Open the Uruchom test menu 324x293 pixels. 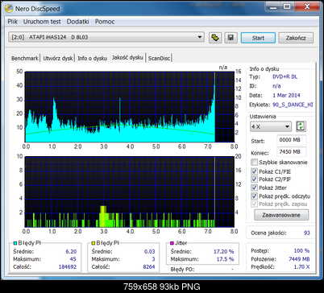[42, 22]
